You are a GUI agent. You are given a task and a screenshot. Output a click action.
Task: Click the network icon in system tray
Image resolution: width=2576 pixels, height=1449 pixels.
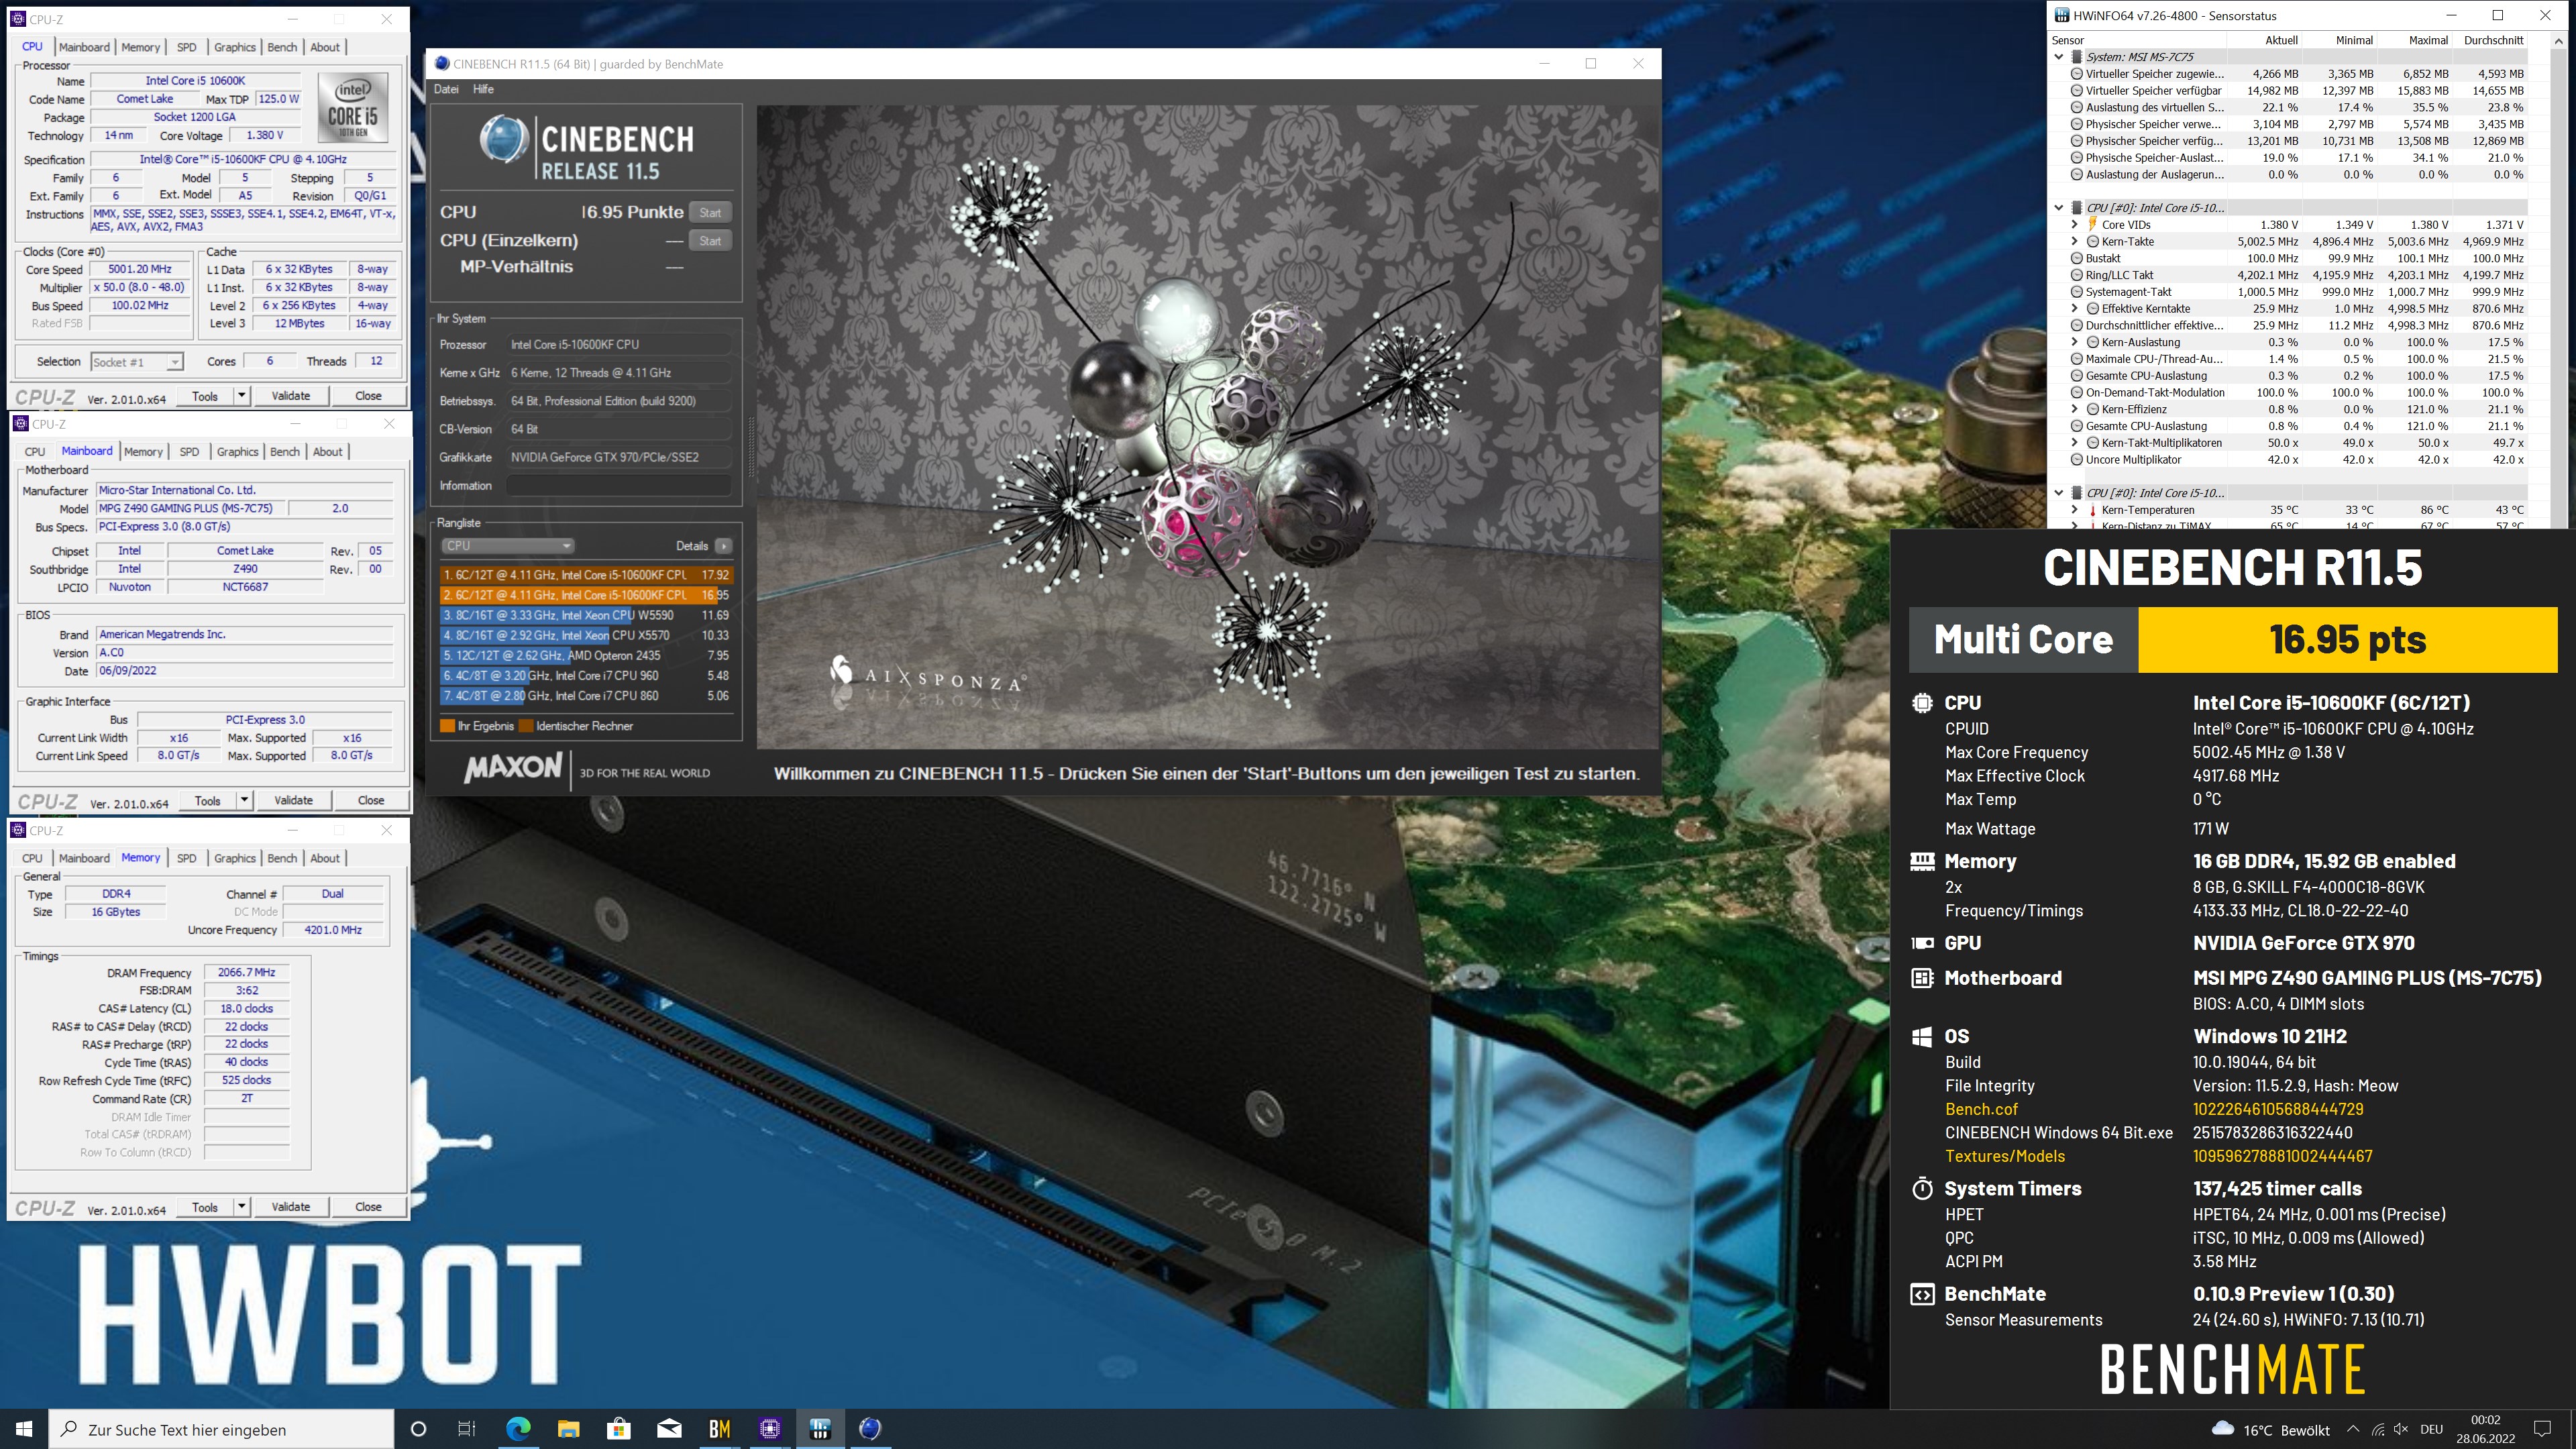pyautogui.click(x=2377, y=1429)
